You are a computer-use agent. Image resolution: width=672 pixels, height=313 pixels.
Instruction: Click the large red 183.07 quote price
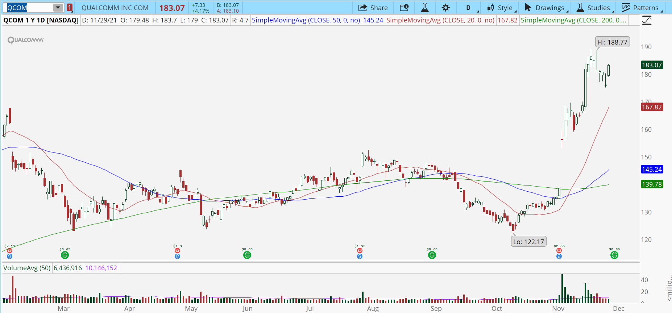click(172, 8)
